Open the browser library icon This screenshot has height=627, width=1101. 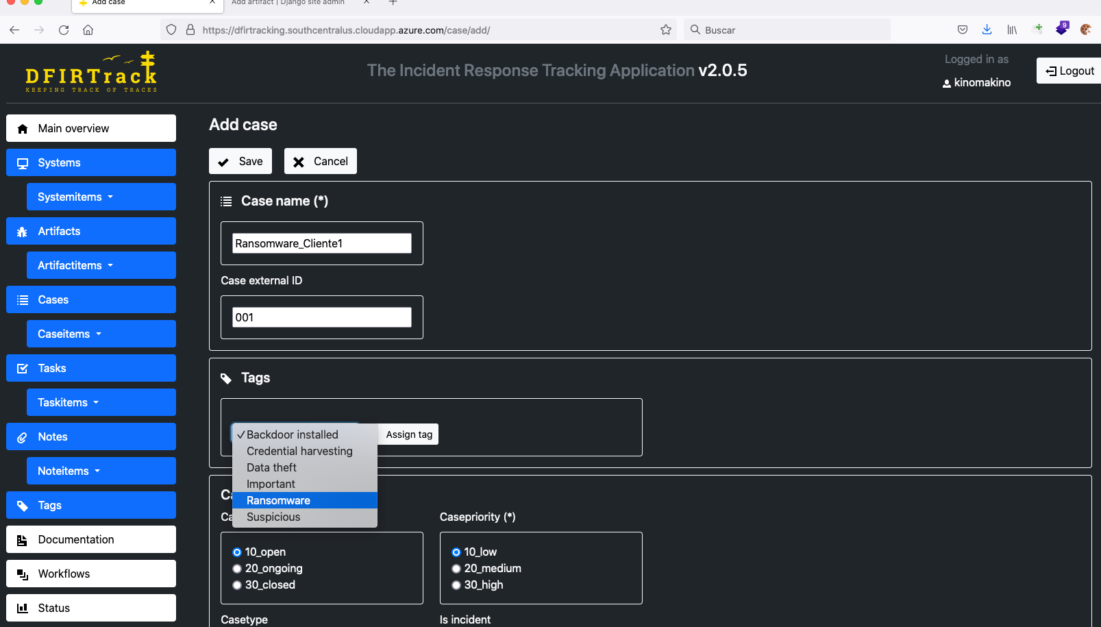pyautogui.click(x=1012, y=30)
